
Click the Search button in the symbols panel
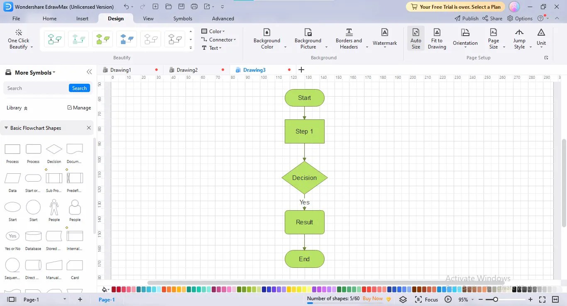coord(79,88)
